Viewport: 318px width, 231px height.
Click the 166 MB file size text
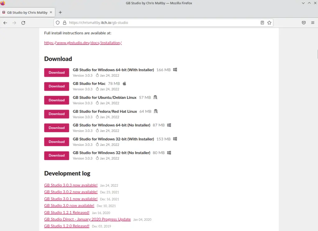163,70
